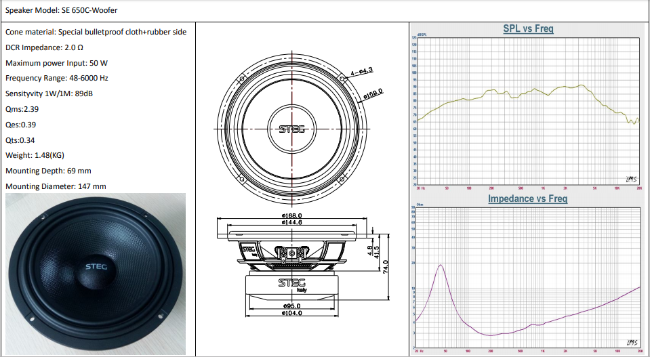Click the Frequency Range 48-6000 Hz line
The image size is (650, 357).
point(56,78)
